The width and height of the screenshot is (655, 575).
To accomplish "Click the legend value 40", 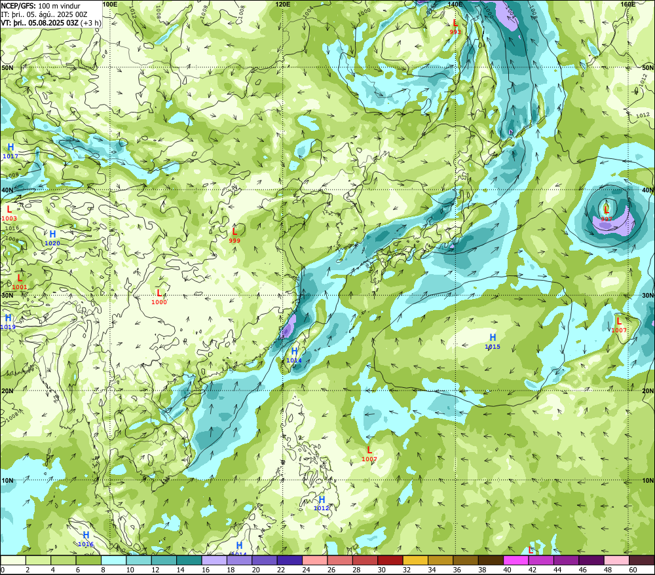I will tap(508, 570).
